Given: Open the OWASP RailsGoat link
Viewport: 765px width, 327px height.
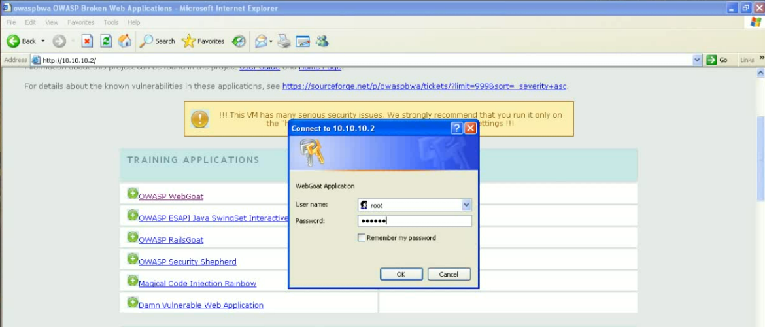Looking at the screenshot, I should [x=171, y=240].
